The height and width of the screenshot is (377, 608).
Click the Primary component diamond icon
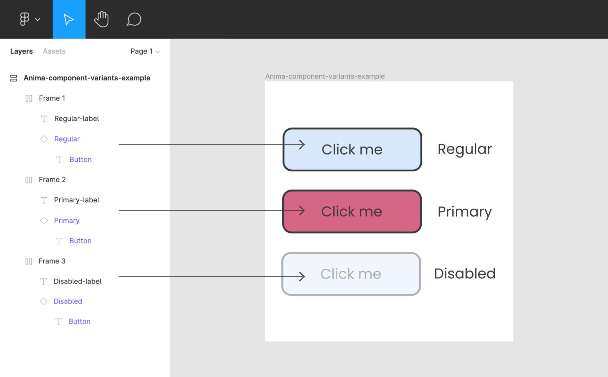(44, 221)
